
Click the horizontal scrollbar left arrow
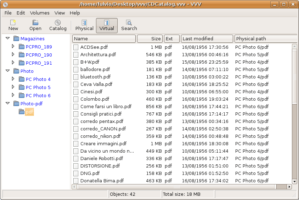click(x=74, y=187)
